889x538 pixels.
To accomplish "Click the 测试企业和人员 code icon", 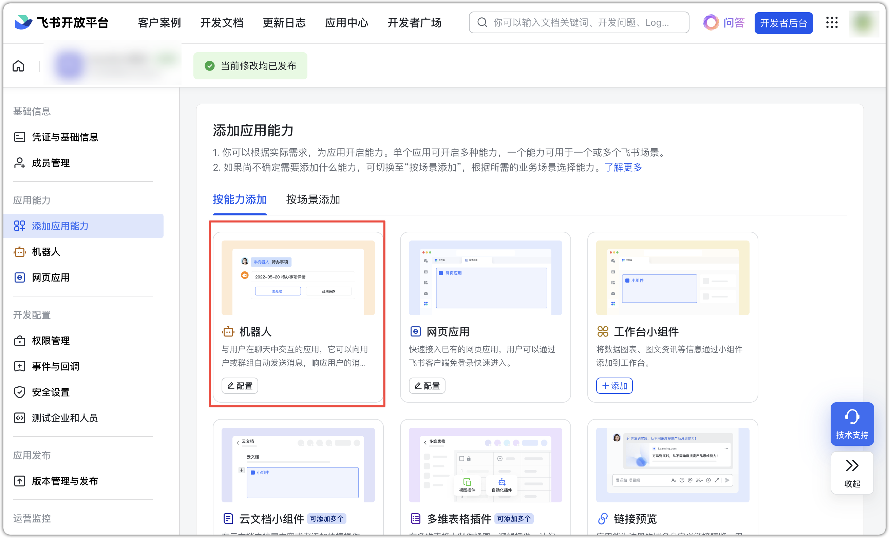I will click(19, 418).
